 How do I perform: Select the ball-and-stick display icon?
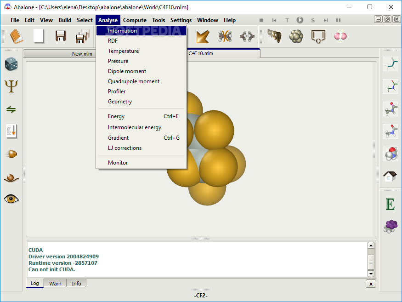[x=391, y=109]
